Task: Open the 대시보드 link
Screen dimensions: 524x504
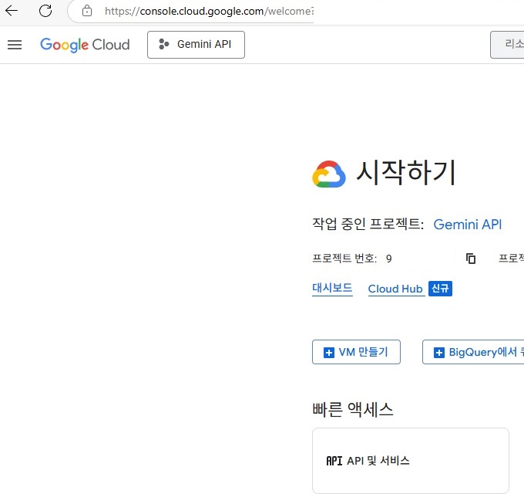Action: click(x=332, y=288)
